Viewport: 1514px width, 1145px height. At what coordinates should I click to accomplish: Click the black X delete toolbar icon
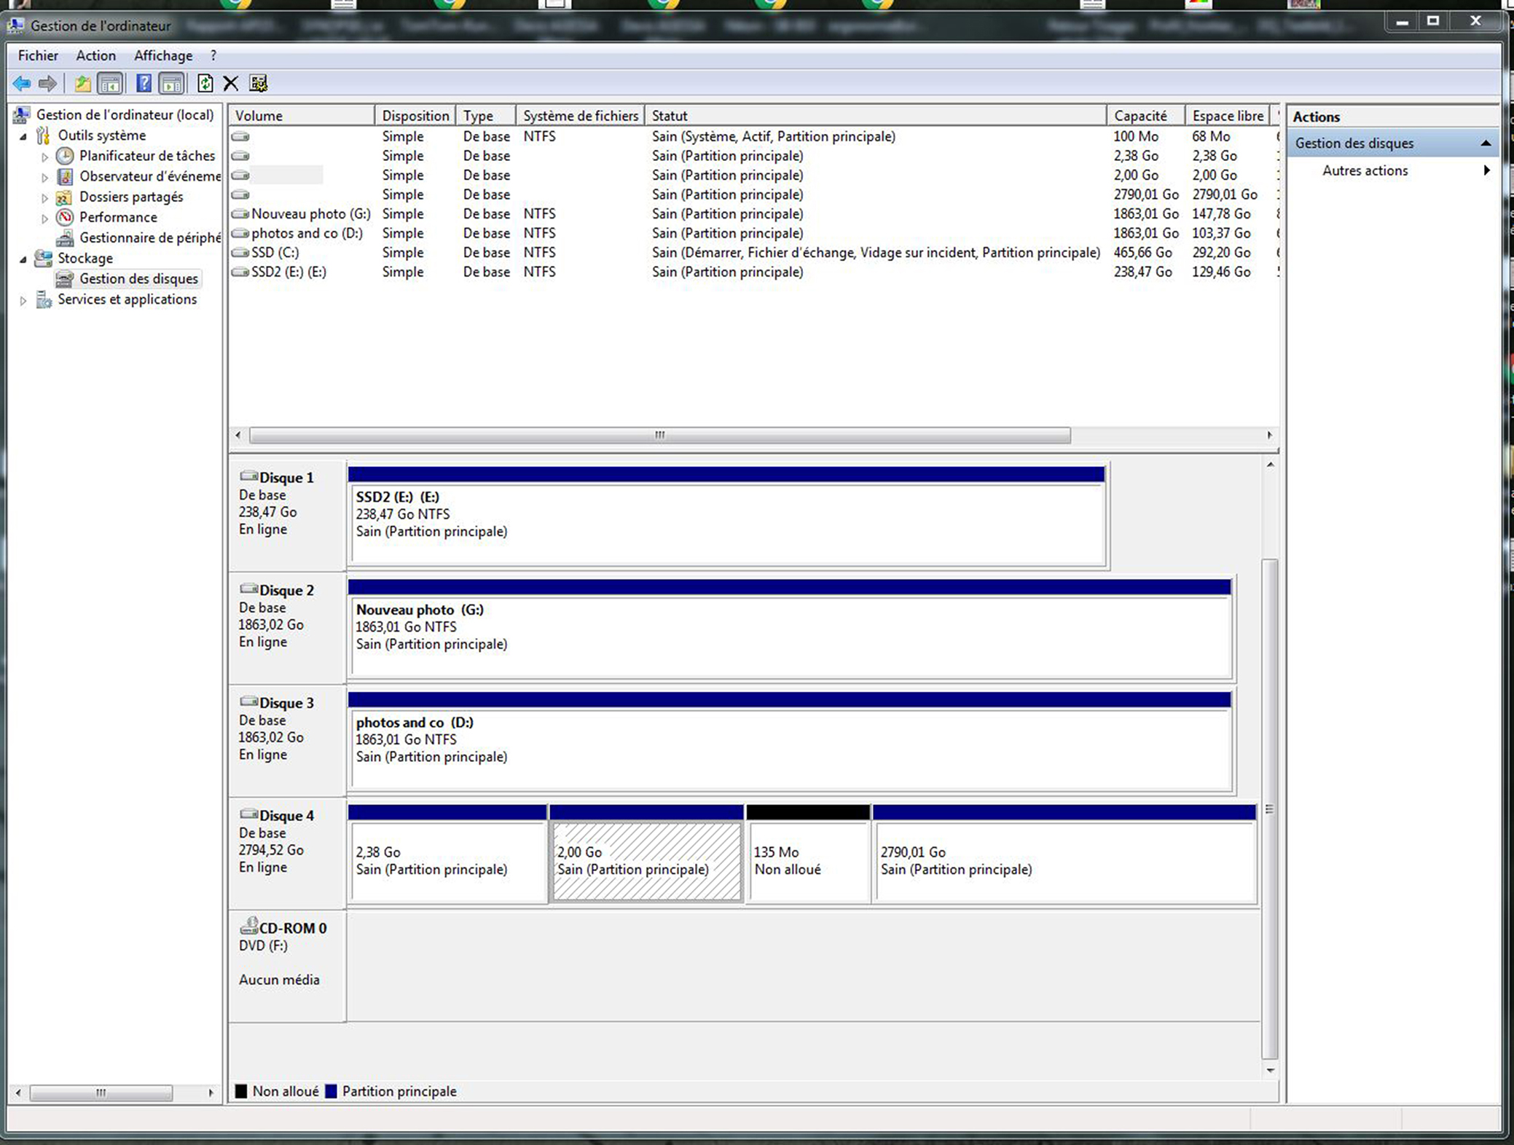click(231, 84)
